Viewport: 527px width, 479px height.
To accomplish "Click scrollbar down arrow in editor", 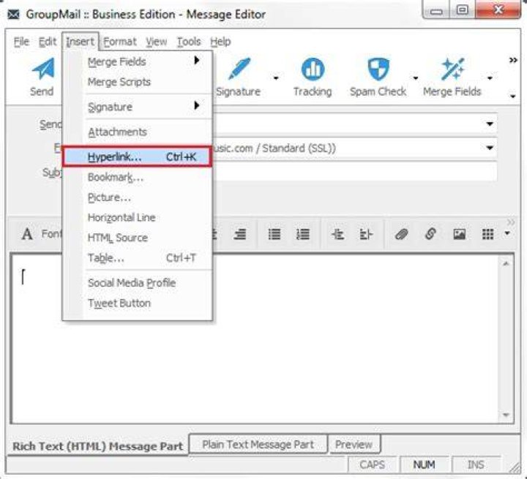I will pyautogui.click(x=506, y=415).
